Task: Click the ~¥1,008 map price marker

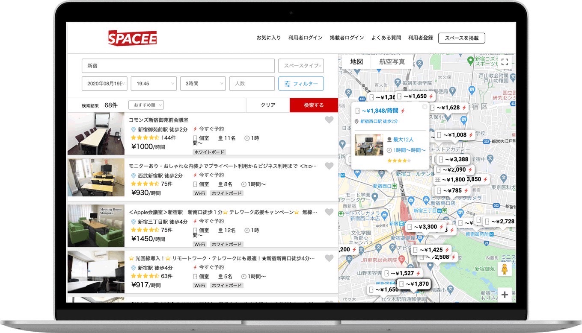Action: 454,135
